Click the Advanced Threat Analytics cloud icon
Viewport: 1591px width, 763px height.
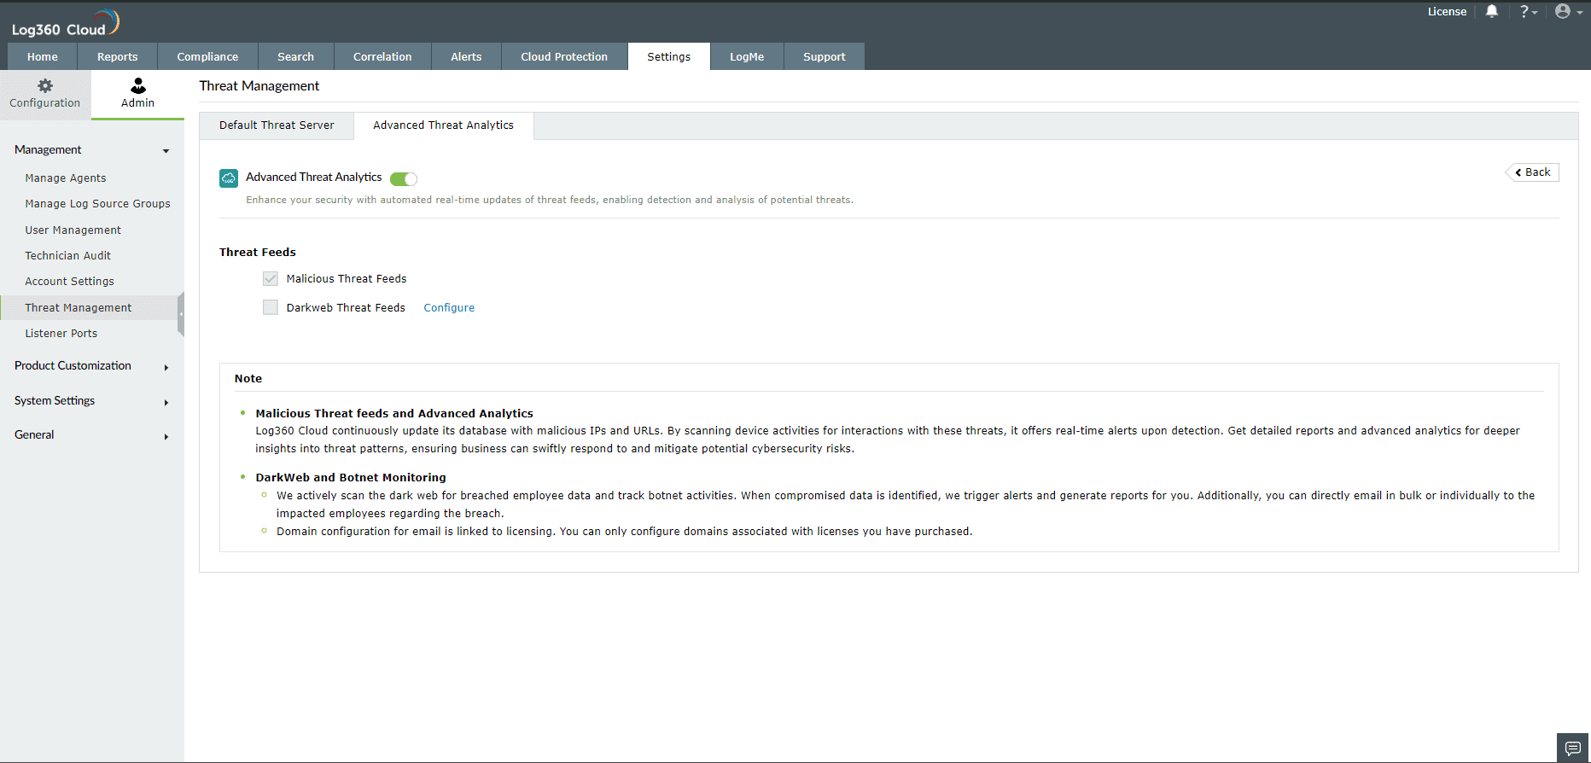click(229, 178)
